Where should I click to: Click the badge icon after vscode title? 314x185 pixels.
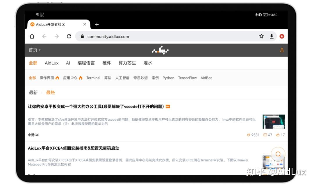coord(168,106)
